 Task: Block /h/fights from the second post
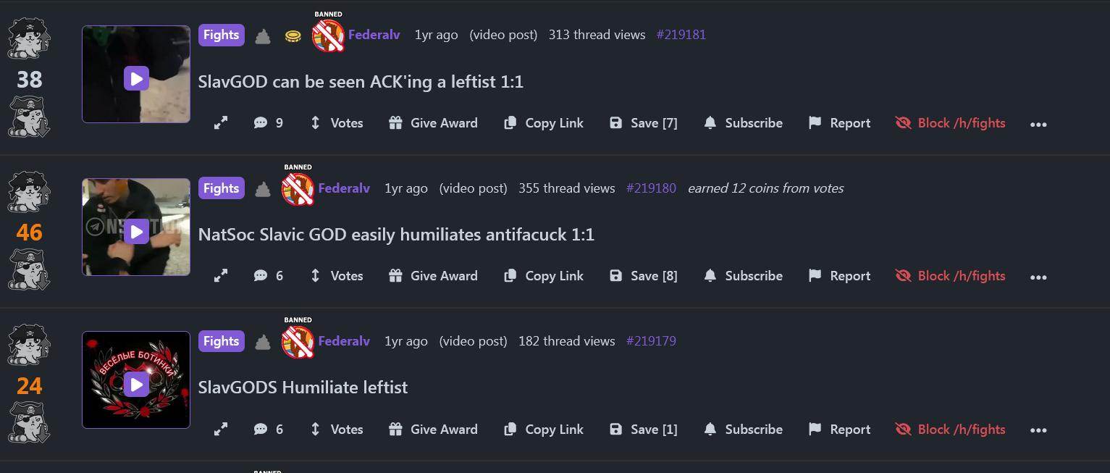[x=951, y=276]
